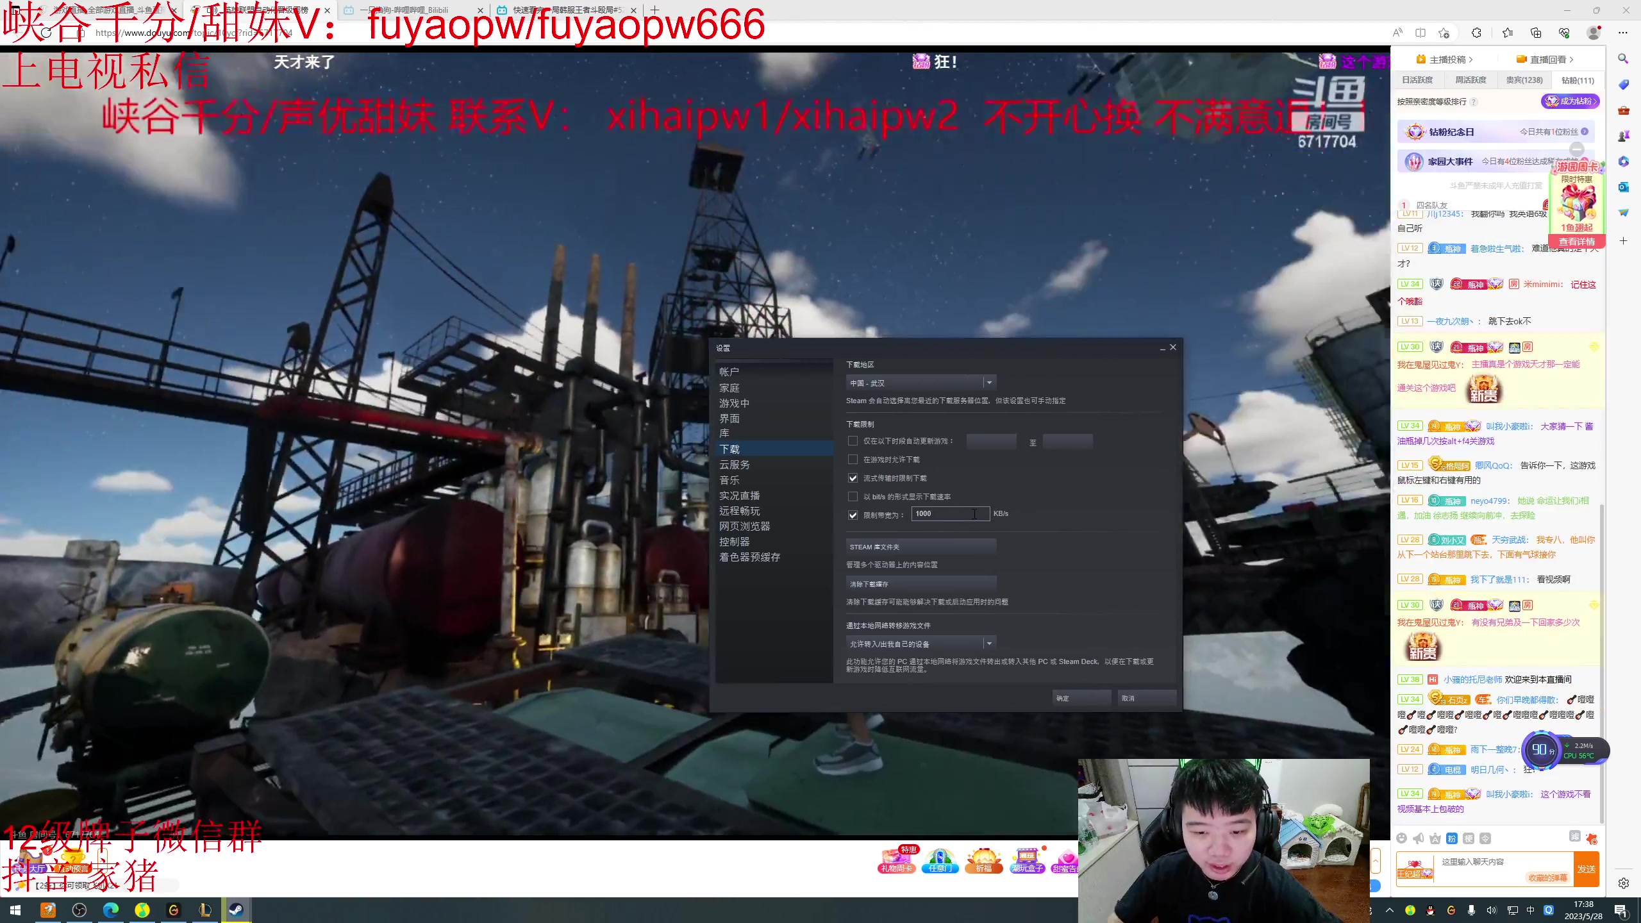Viewport: 1641px width, 923px height.
Task: Toggle the 限制带宽为 checkbox
Action: [853, 515]
